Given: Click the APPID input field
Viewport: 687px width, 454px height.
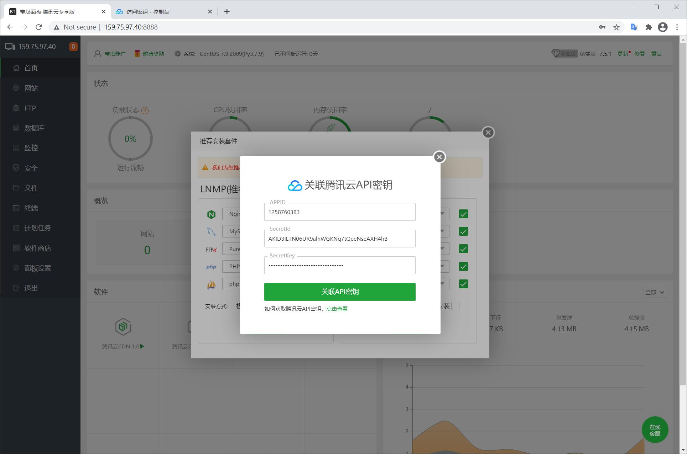Looking at the screenshot, I should click(340, 212).
